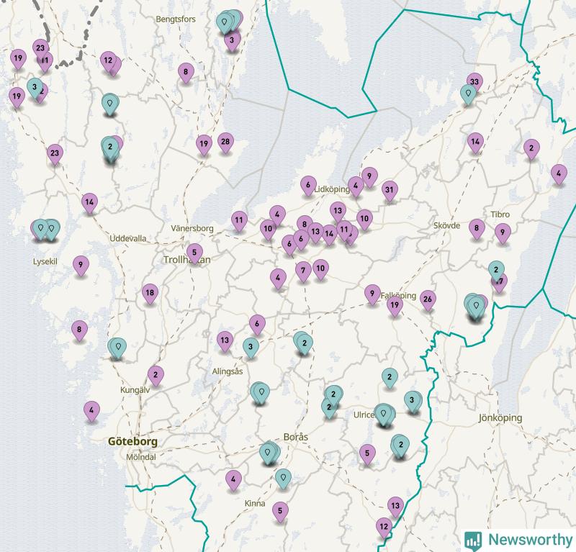576x552 pixels.
Task: Click the purple marker numbered 33
Action: click(474, 82)
